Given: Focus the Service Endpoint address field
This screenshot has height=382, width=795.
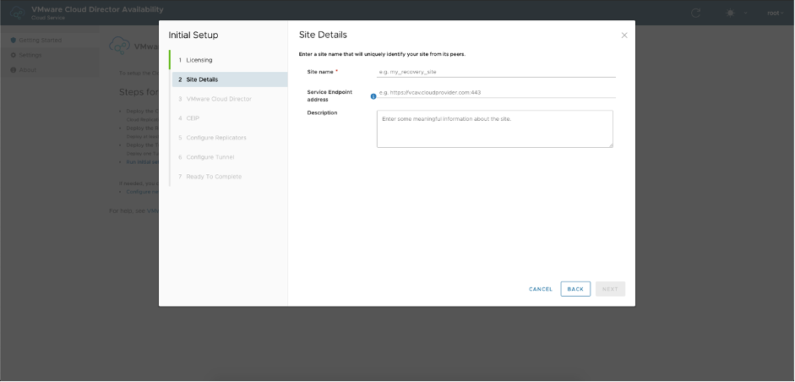Looking at the screenshot, I should click(496, 92).
